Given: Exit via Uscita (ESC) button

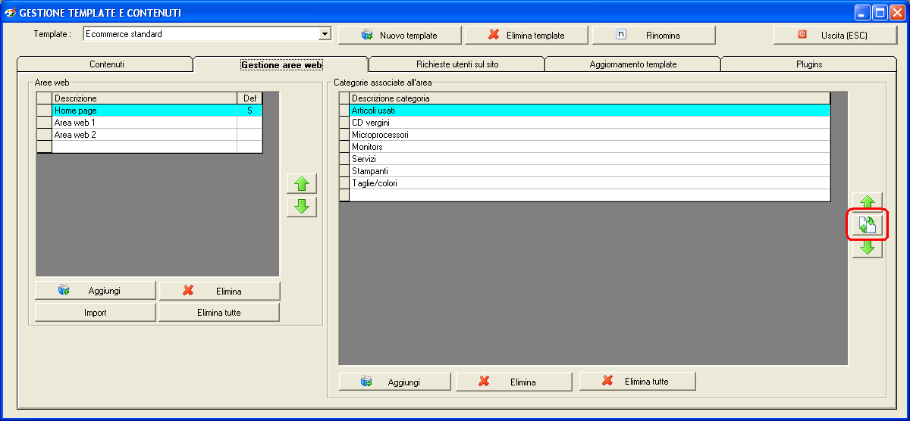Looking at the screenshot, I should (835, 35).
